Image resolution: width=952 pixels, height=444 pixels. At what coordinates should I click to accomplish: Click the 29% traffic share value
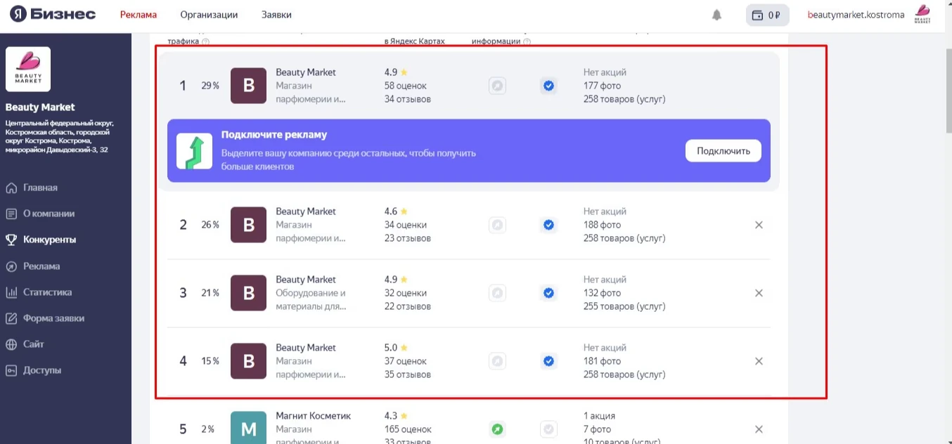(210, 86)
